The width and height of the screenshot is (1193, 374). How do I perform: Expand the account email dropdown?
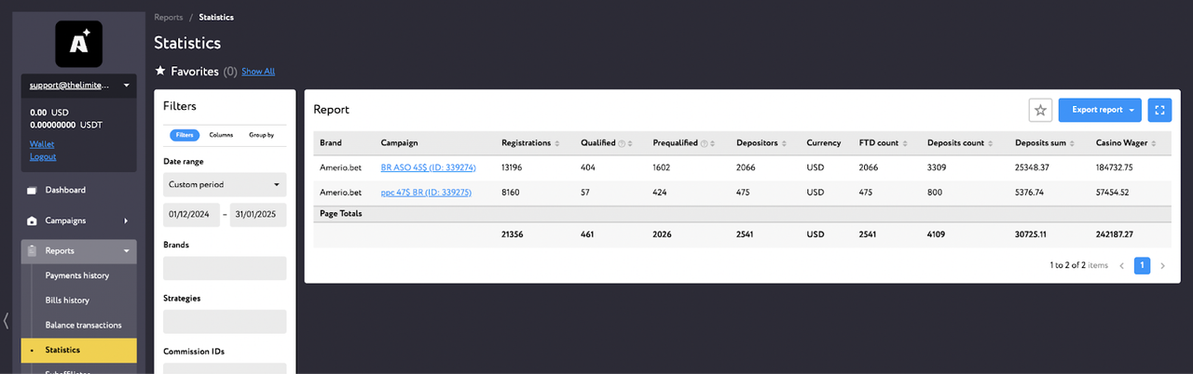[x=79, y=86]
